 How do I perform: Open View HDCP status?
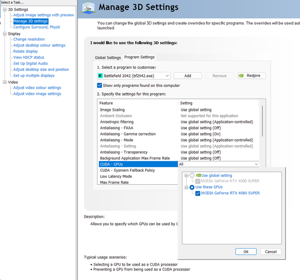coord(28,57)
